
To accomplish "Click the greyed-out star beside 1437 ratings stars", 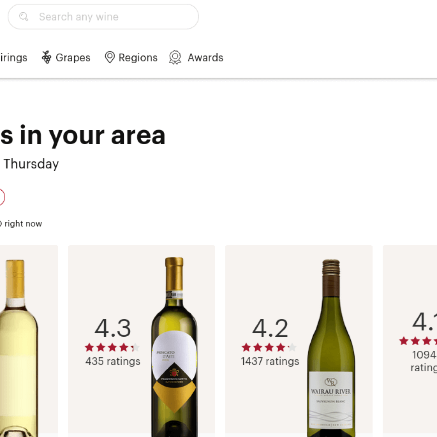I will (x=293, y=347).
